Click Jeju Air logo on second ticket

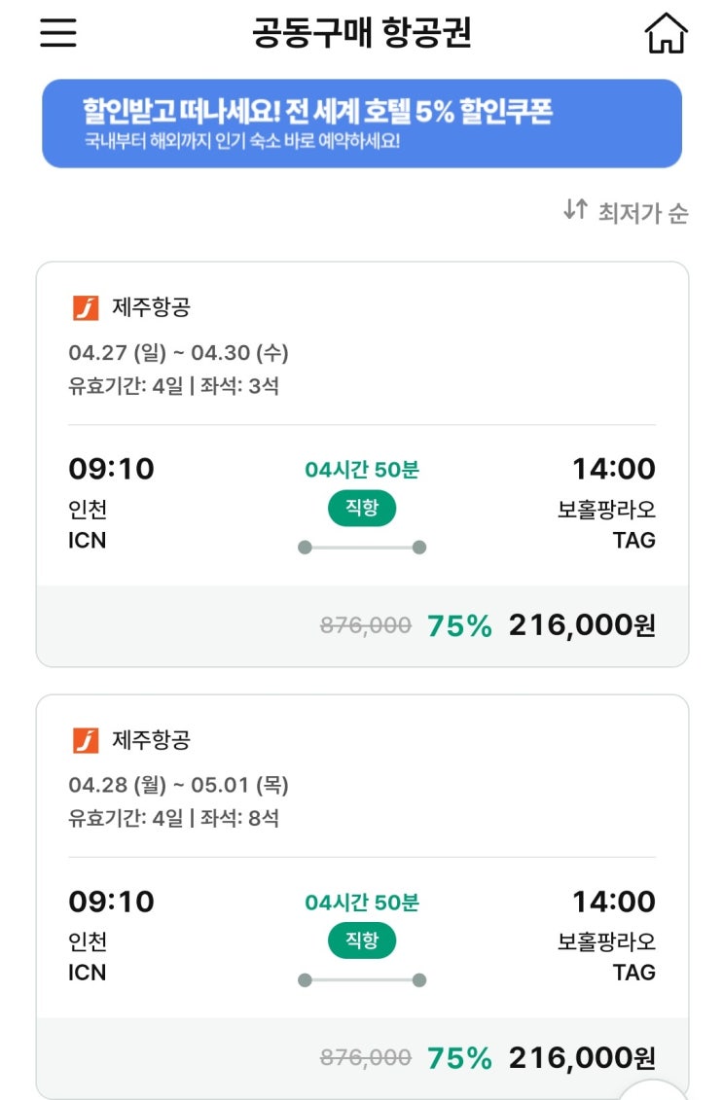click(x=86, y=740)
